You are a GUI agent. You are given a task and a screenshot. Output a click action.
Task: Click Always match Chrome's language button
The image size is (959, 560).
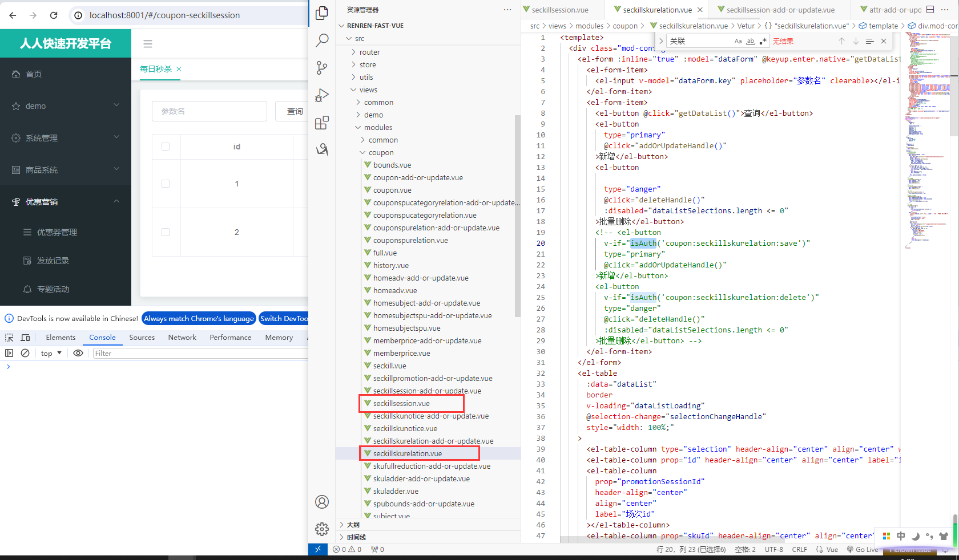[x=199, y=319]
